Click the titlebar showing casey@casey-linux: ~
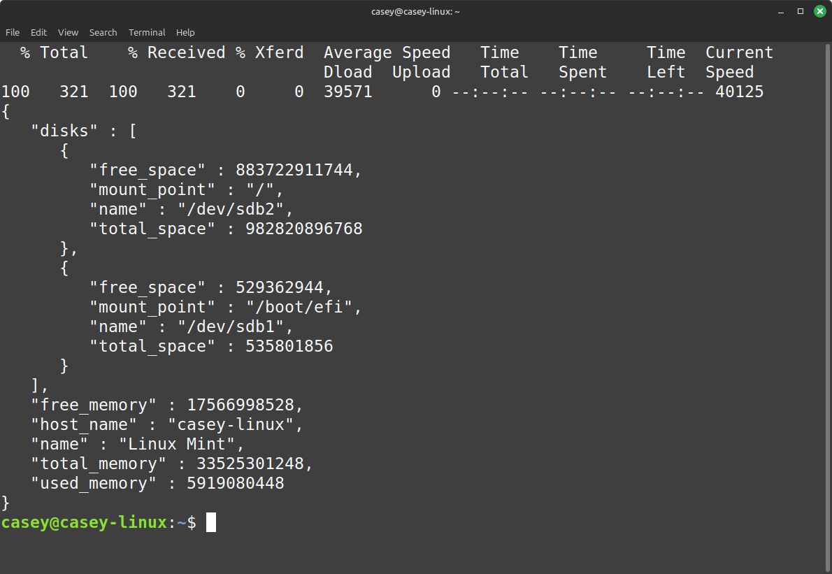832x574 pixels. tap(415, 11)
